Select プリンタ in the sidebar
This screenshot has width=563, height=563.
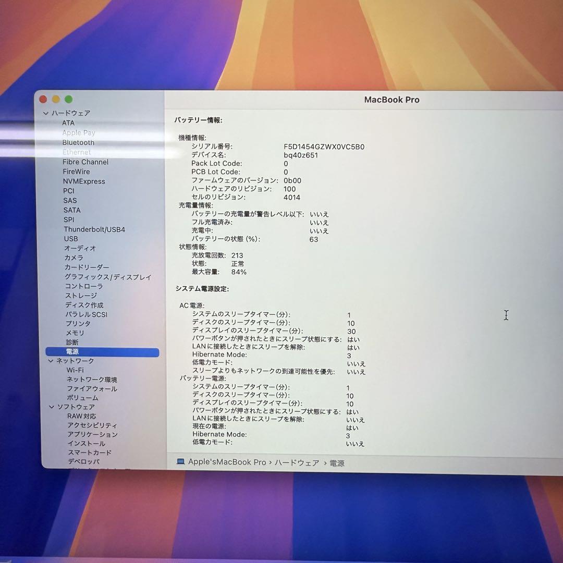tap(78, 324)
